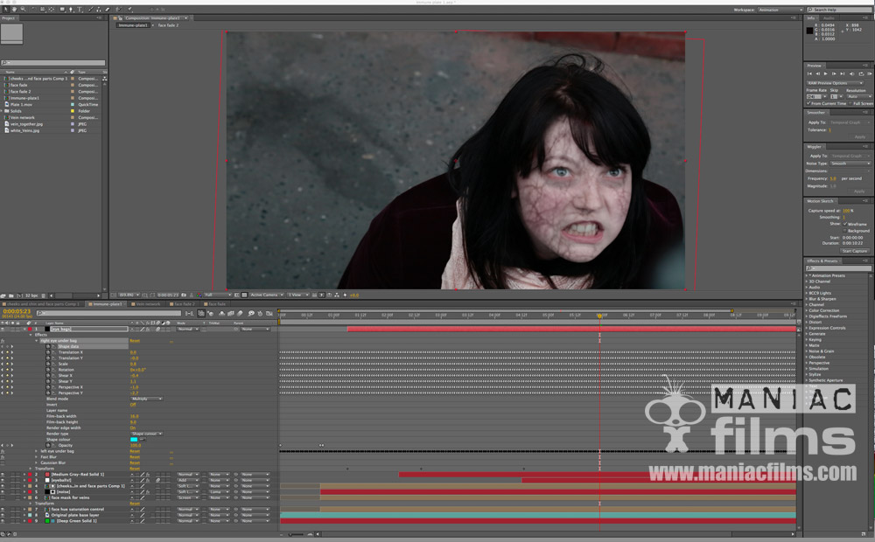Screen dimensions: 875x542
Task: Click the current time indicator in timeline ruler
Action: (x=600, y=316)
